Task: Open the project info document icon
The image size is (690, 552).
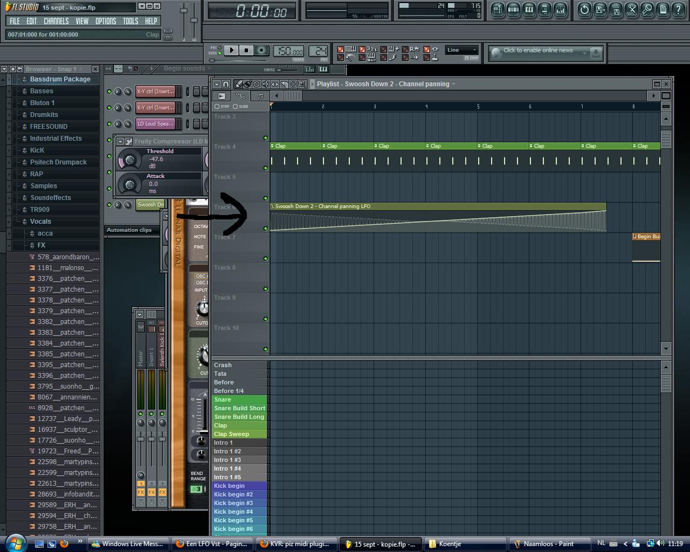Action: click(663, 9)
